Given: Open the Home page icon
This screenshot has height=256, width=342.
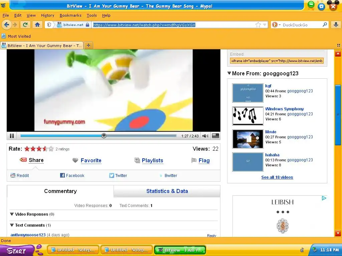Looking at the screenshot, I should click(x=37, y=25).
